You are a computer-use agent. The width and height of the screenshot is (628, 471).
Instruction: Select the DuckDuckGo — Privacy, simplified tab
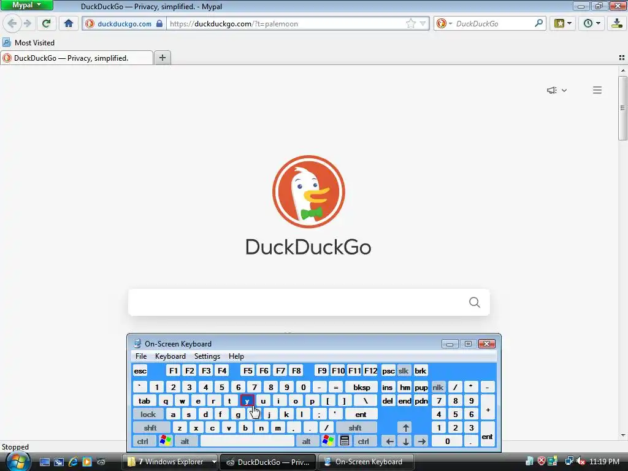click(x=77, y=58)
